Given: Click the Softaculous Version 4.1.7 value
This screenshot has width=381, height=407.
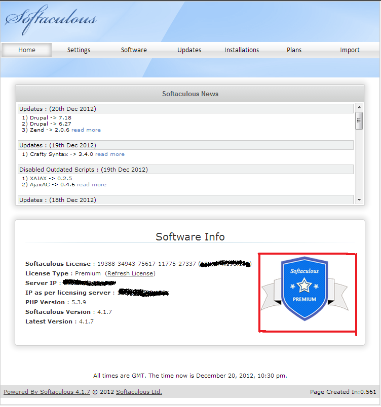Looking at the screenshot, I should 104,312.
